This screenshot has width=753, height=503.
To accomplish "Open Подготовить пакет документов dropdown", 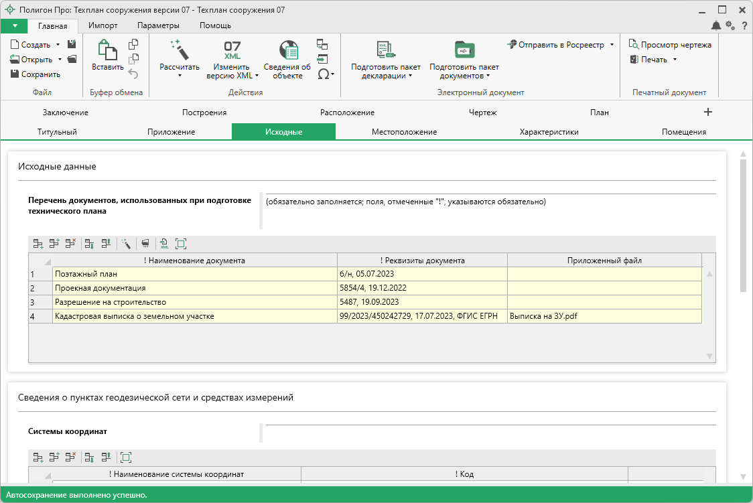I will point(488,76).
